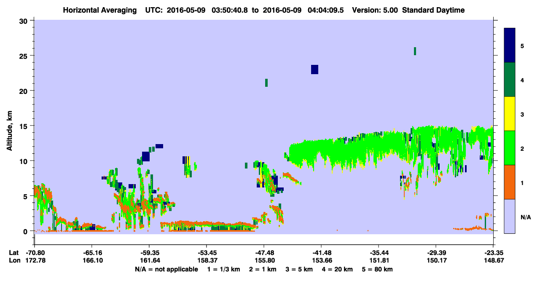This screenshot has height=281, width=548.
Task: Click 'Standard Daytime' in the title
Action: [433, 10]
